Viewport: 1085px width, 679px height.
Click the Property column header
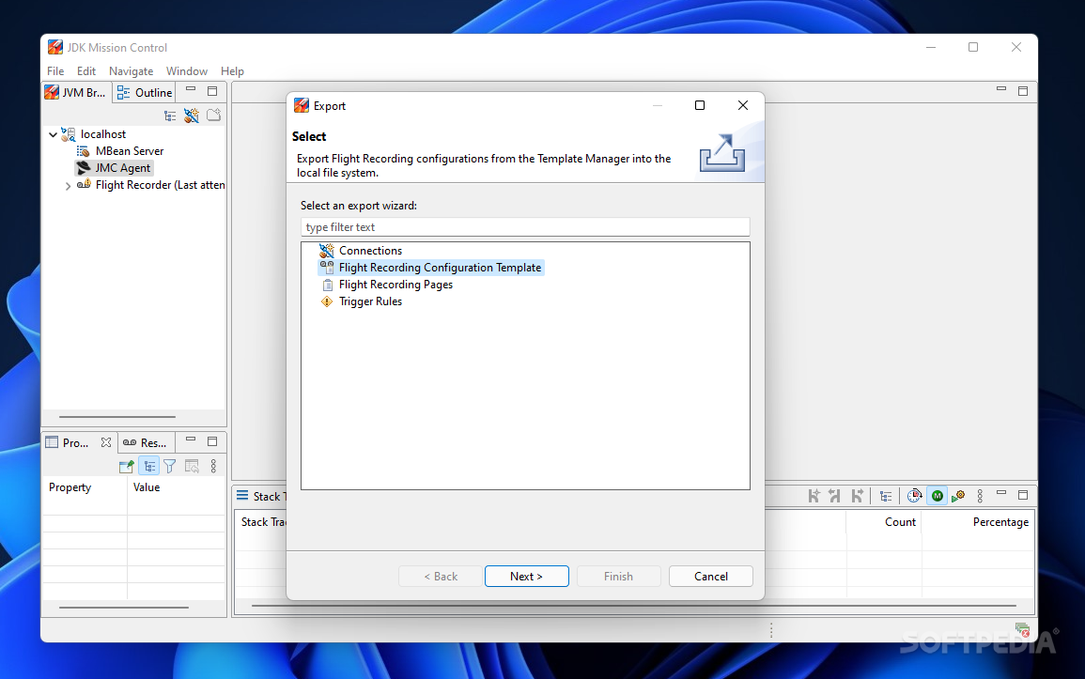click(70, 487)
